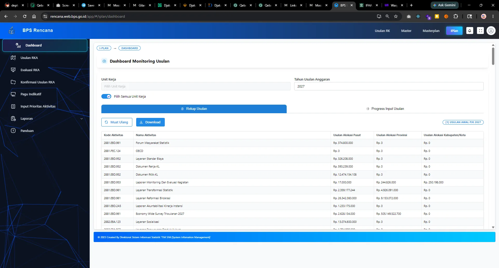
Task: Expand the Laporan submenu chevron
Action: click(82, 119)
